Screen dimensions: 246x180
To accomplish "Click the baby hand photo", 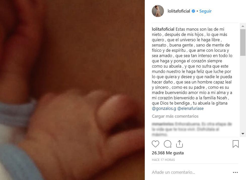I will (x=72, y=90).
